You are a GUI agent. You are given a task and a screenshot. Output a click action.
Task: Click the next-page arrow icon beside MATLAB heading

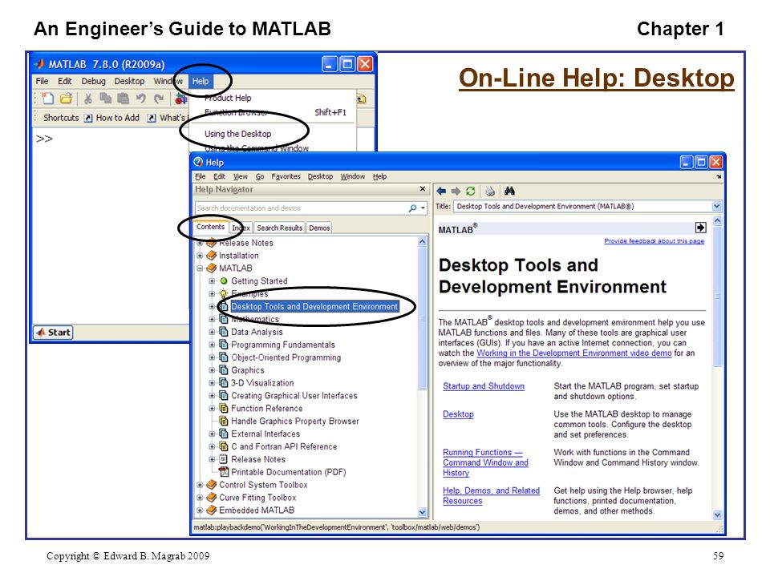[x=701, y=228]
